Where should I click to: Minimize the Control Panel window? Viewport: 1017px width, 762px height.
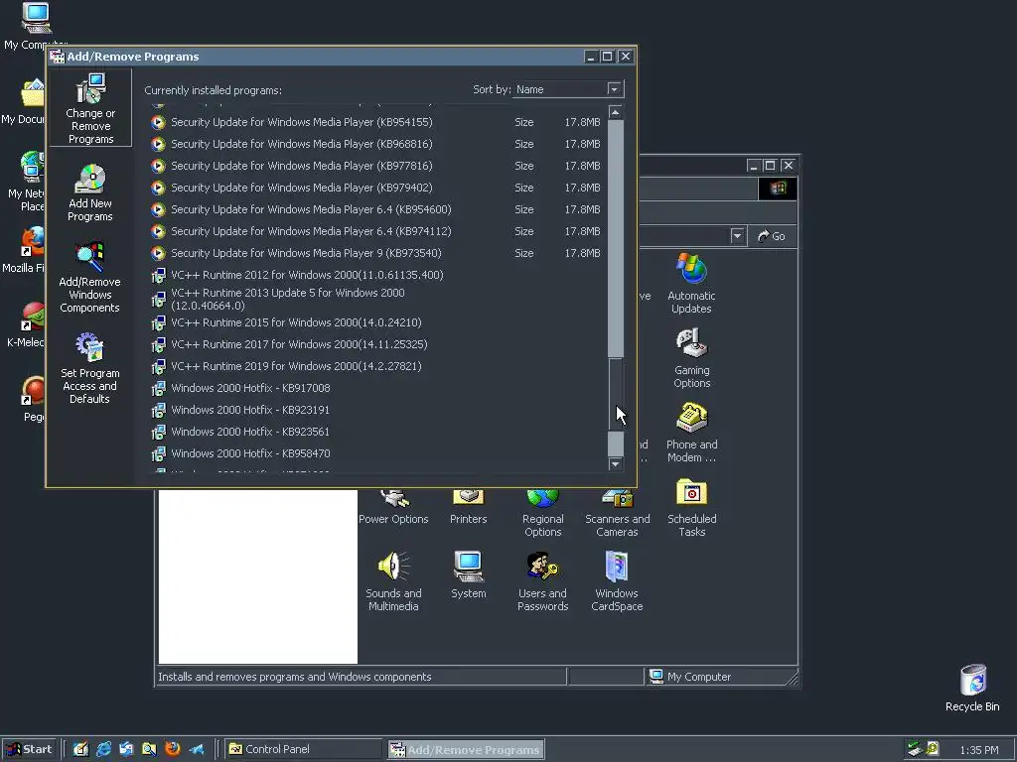(753, 166)
